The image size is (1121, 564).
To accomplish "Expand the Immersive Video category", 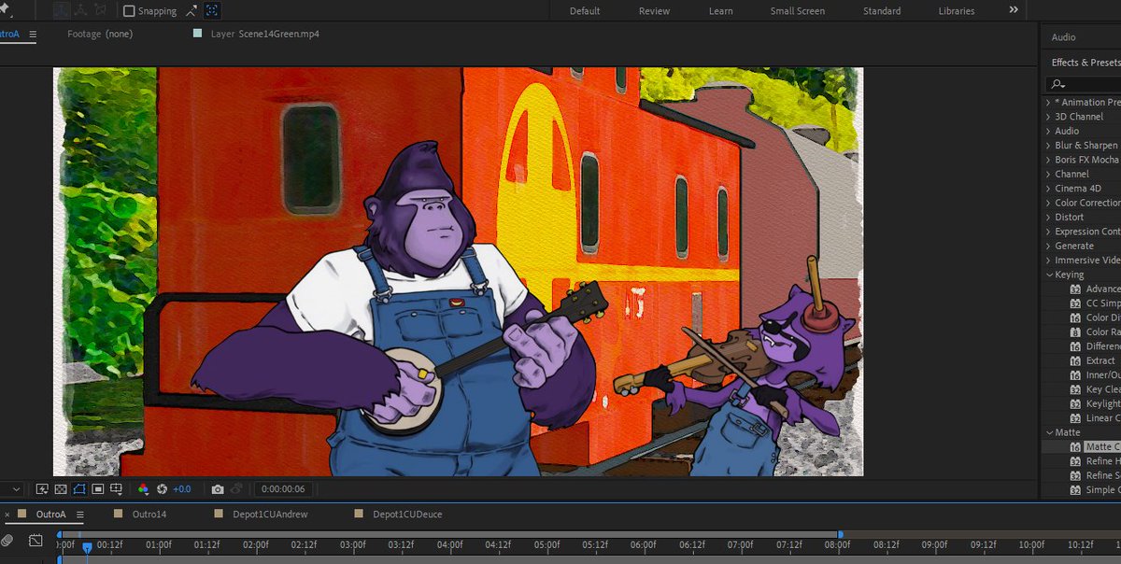I will 1047,260.
